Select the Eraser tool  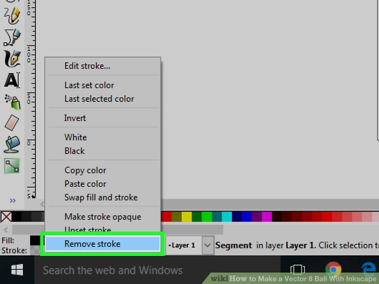click(12, 123)
